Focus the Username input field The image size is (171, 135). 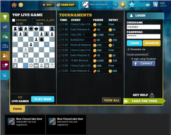coord(143,27)
